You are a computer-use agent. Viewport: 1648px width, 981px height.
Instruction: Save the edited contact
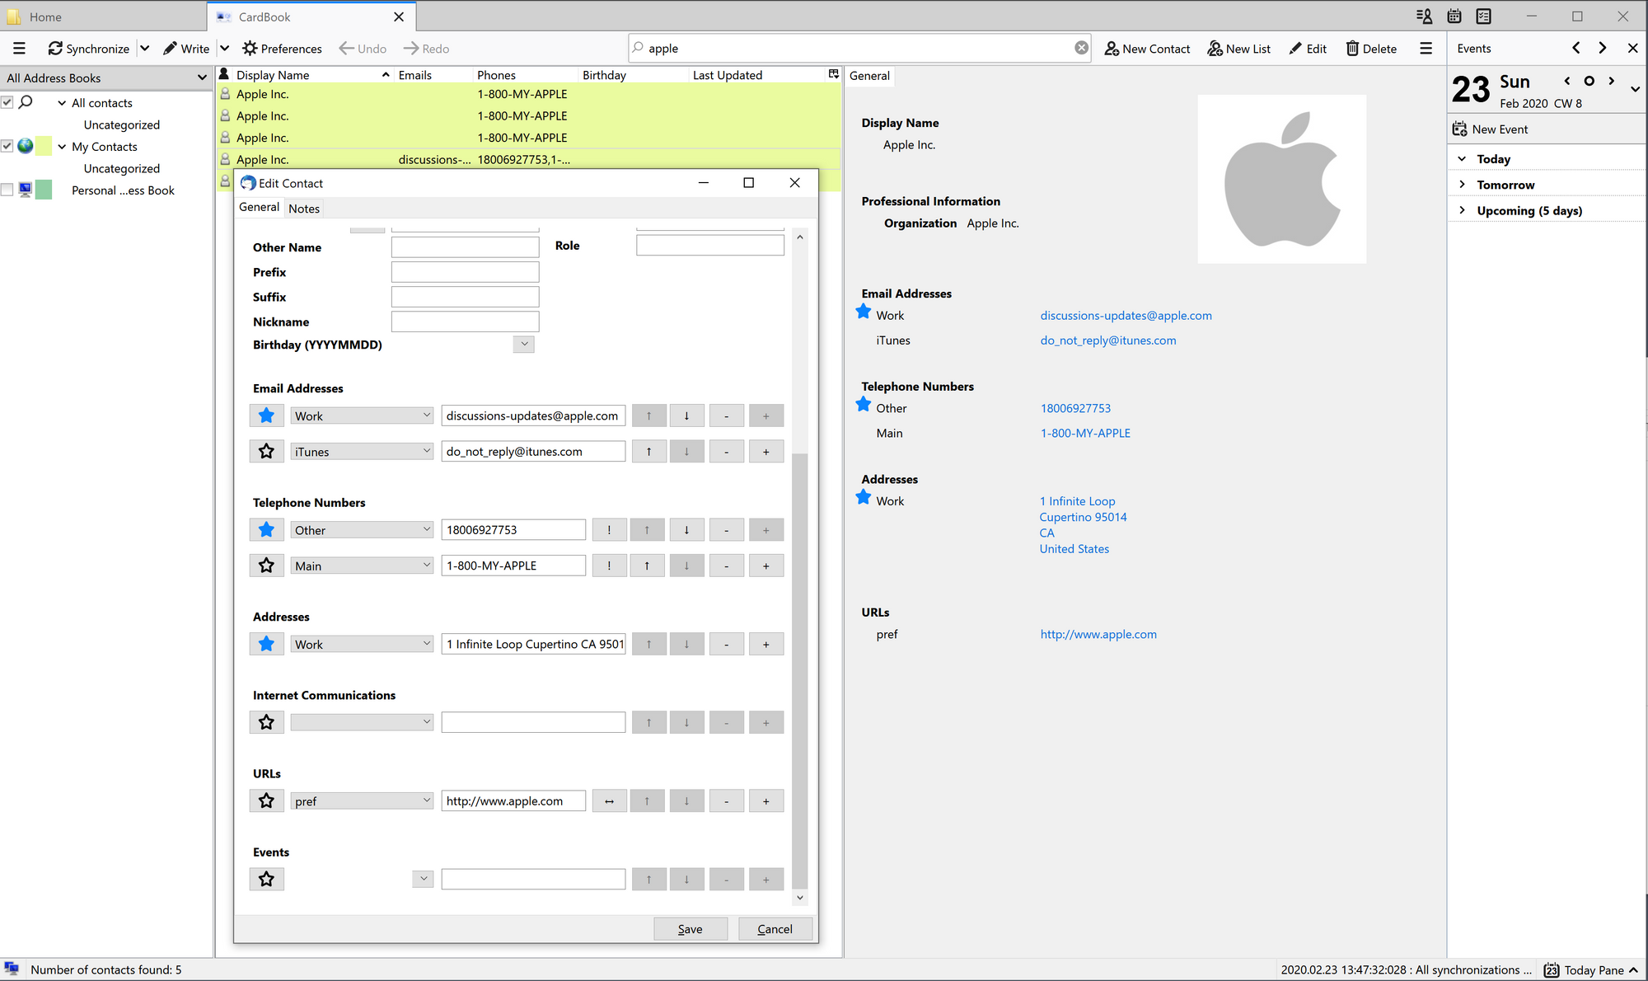point(691,929)
